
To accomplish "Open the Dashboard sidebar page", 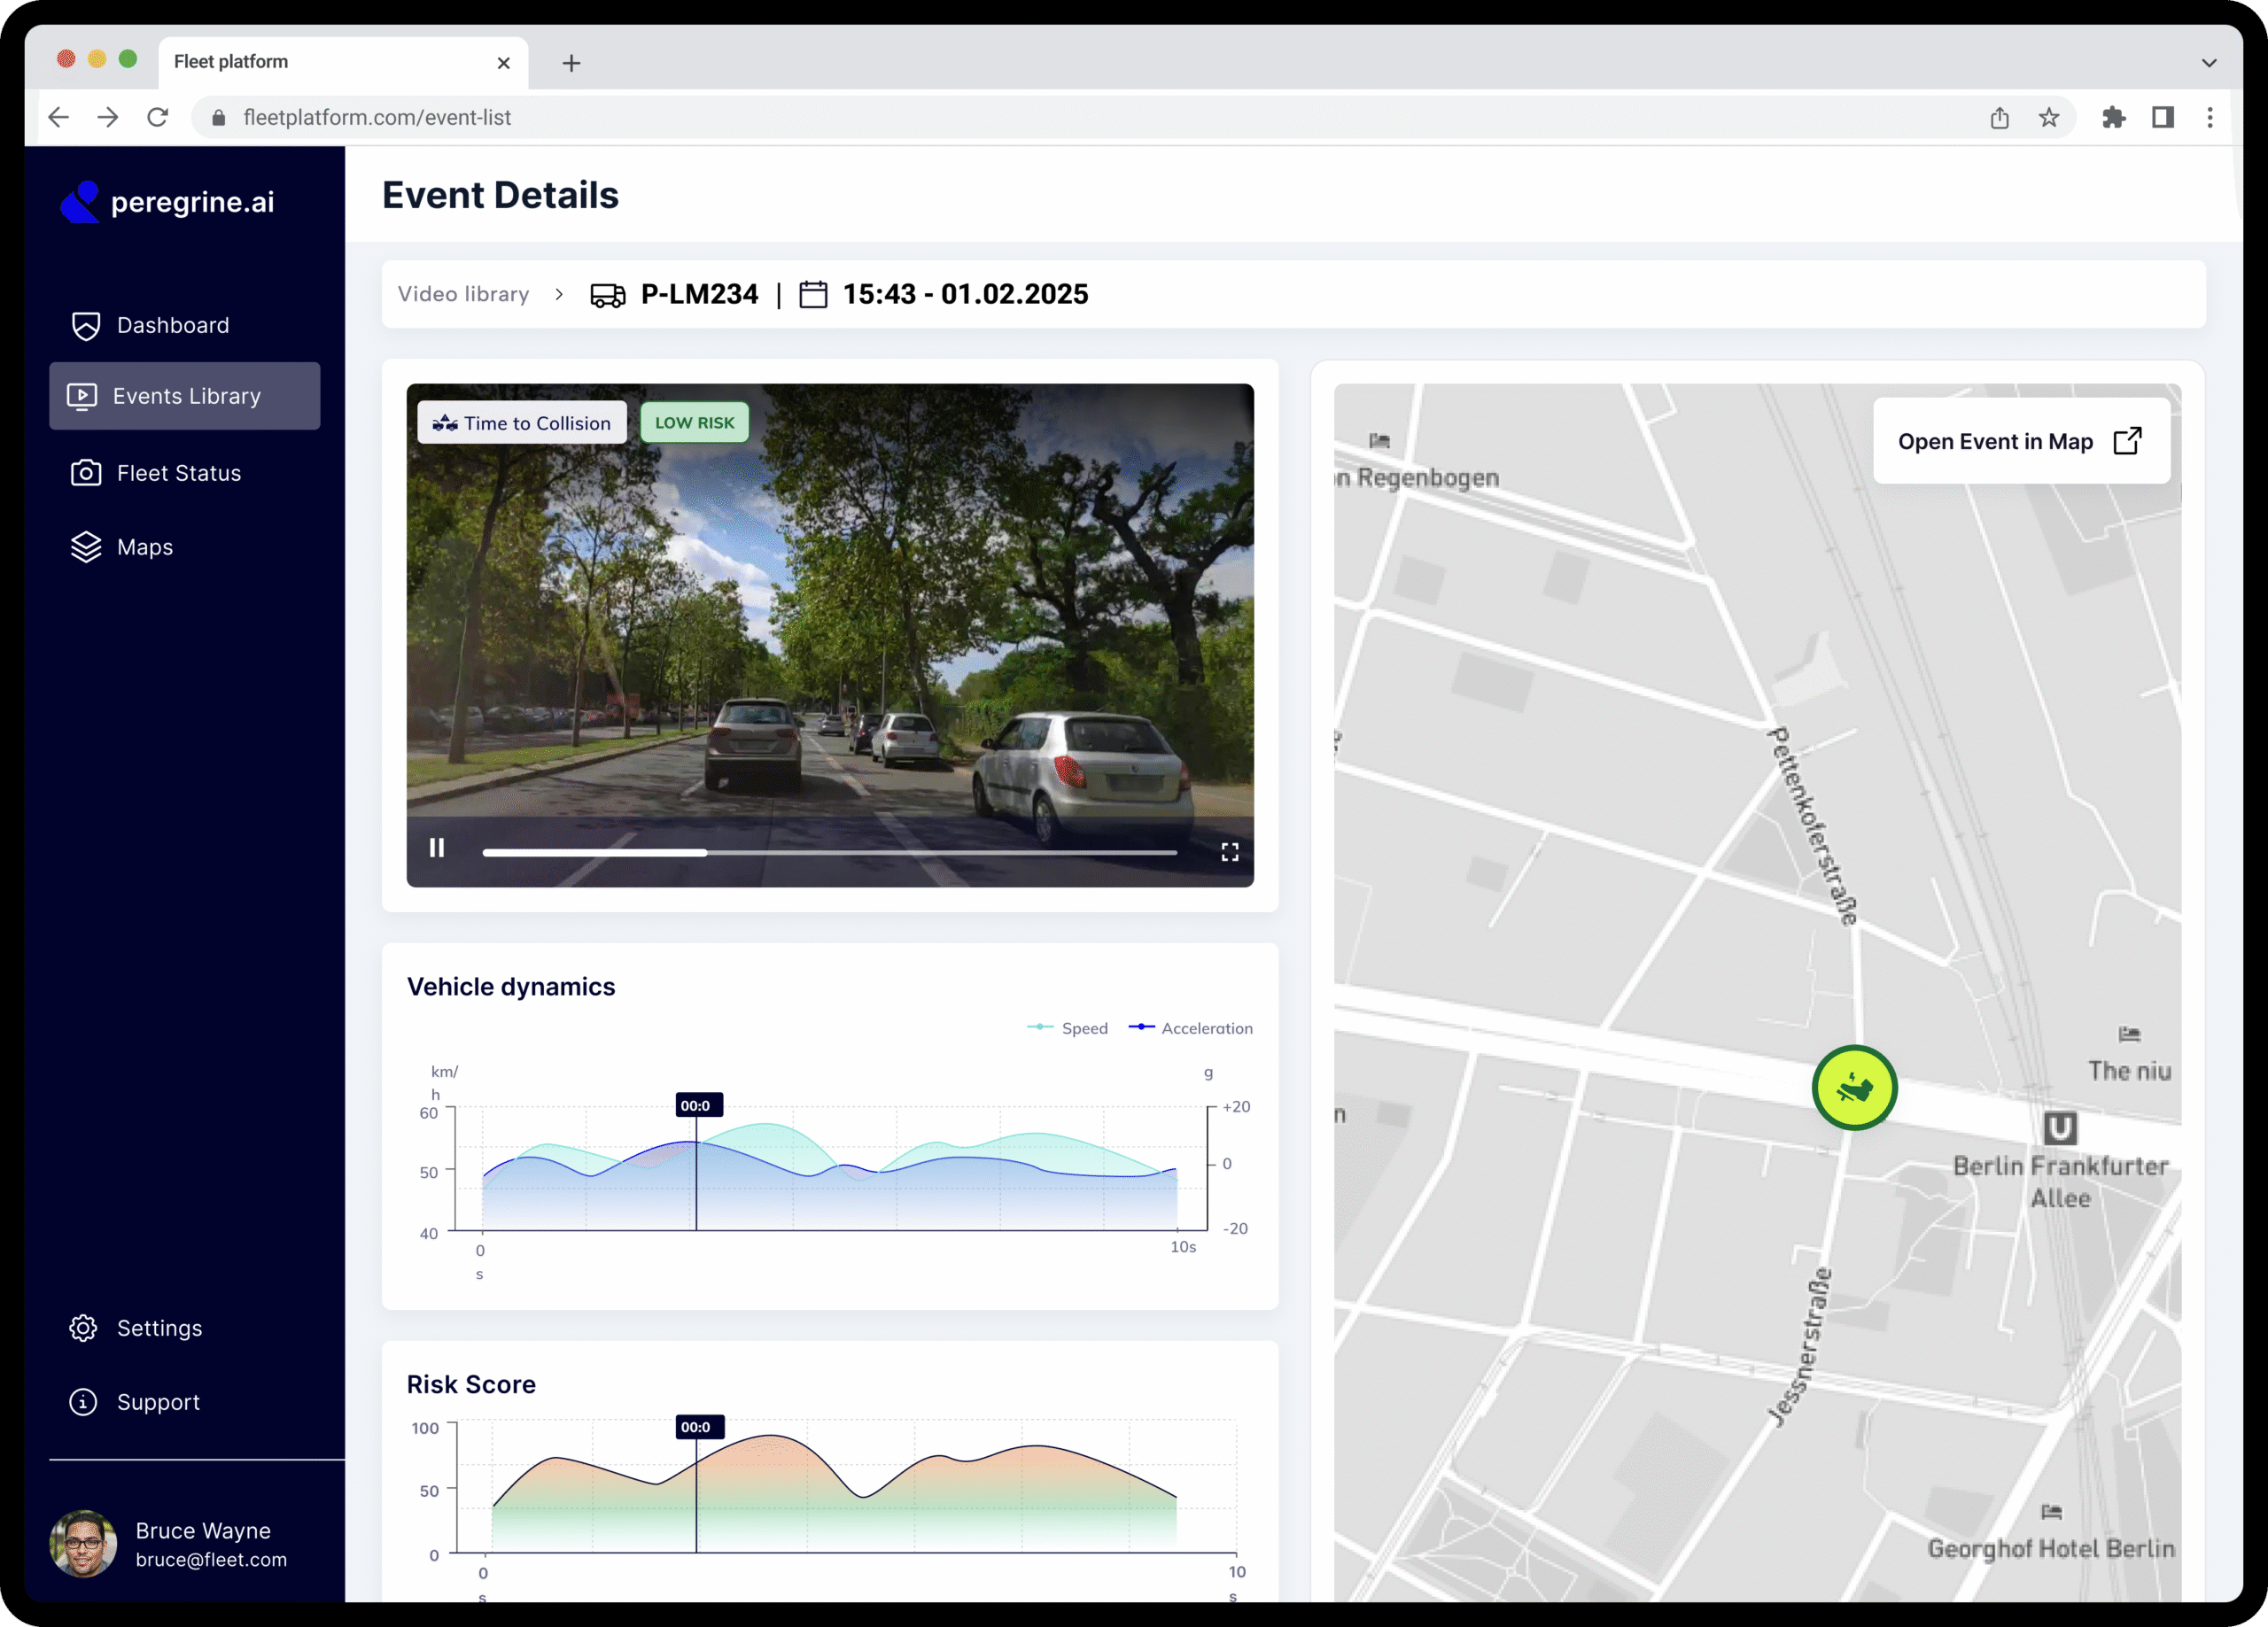I will point(172,325).
